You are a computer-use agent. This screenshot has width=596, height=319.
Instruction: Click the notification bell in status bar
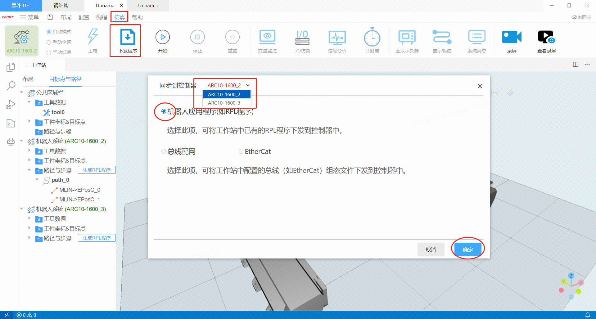click(587, 315)
